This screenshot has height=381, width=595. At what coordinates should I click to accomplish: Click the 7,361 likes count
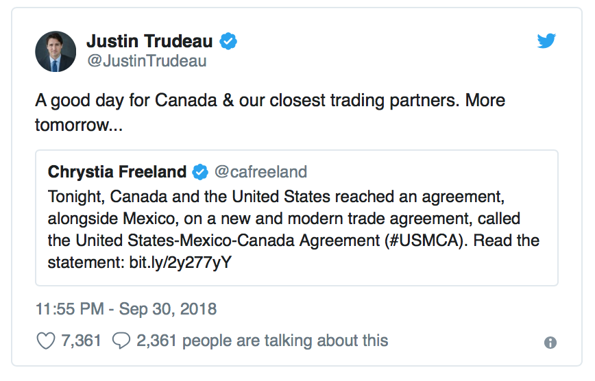coord(81,341)
